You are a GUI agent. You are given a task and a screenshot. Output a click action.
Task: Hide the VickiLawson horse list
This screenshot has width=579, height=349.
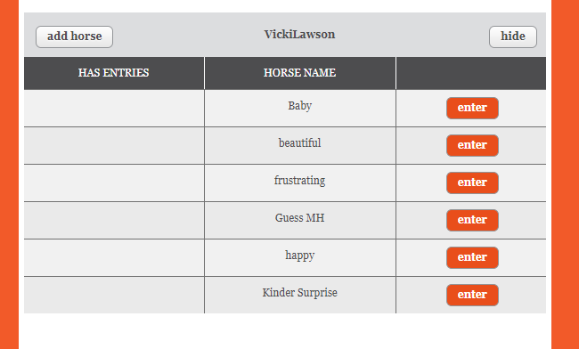pyautogui.click(x=513, y=37)
